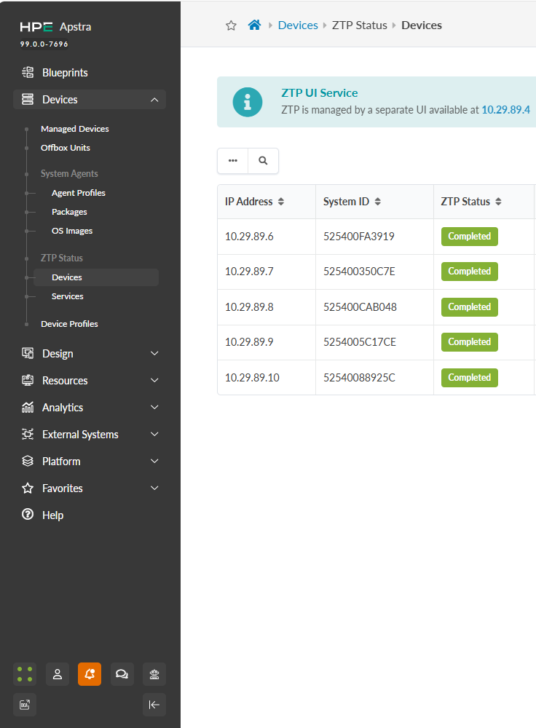This screenshot has width=536, height=728.
Task: Open the search magnifier in table toolbar
Action: tap(263, 161)
